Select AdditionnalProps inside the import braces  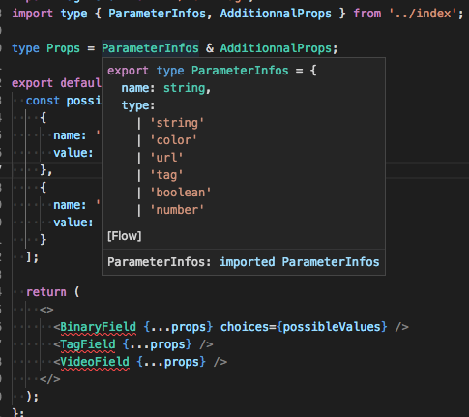276,14
